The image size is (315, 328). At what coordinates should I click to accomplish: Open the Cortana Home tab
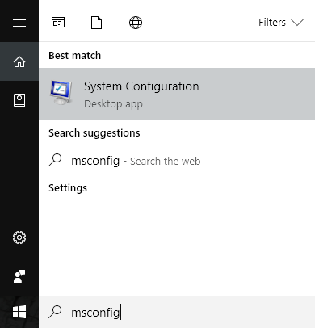point(19,61)
